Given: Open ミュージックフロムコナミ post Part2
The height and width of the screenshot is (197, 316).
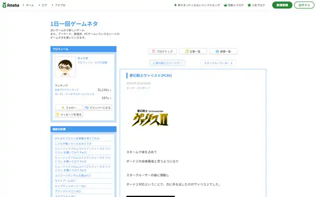Looking at the screenshot, I should click(82, 160).
